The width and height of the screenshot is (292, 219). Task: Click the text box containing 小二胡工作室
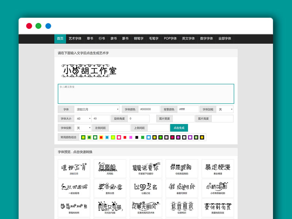coord(145,94)
